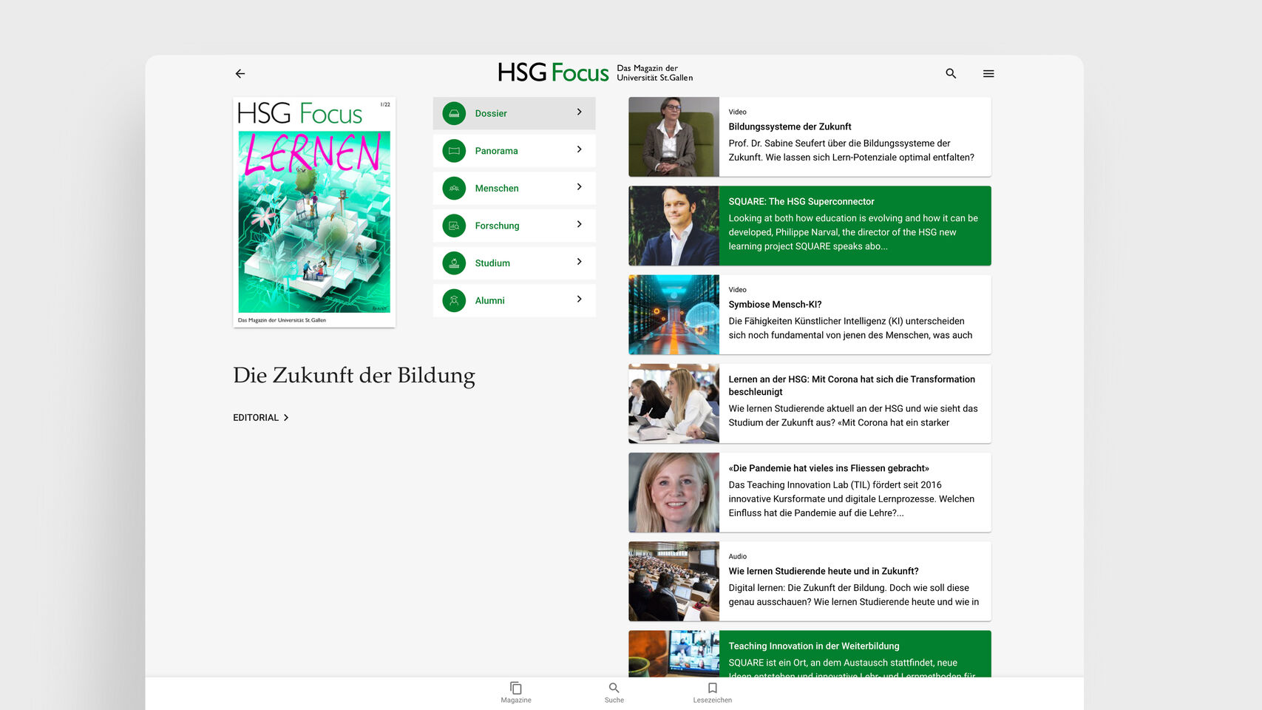Click Teaching Innovation video-call thumbnail
This screenshot has width=1262, height=710.
[x=674, y=654]
